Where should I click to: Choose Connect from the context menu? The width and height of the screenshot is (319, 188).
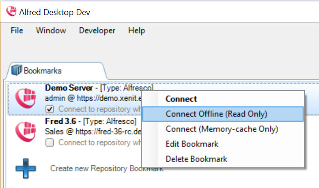point(181,99)
